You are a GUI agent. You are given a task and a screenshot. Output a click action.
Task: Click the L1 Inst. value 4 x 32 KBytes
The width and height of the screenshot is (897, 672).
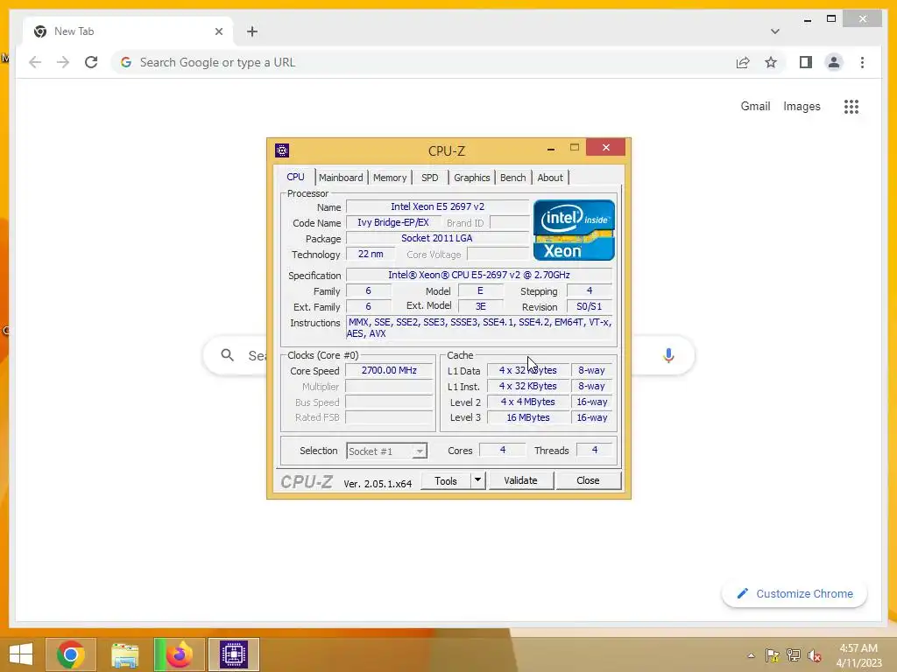coord(528,386)
